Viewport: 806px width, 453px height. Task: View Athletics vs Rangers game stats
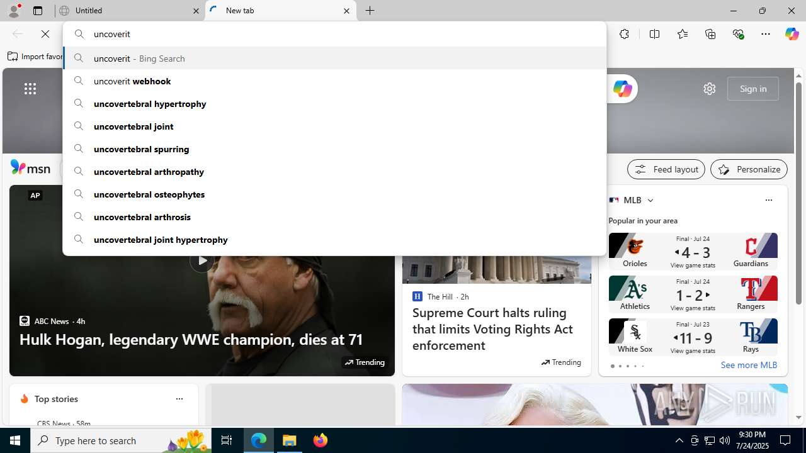(693, 308)
